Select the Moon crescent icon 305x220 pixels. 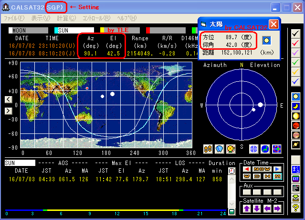(x=295, y=106)
